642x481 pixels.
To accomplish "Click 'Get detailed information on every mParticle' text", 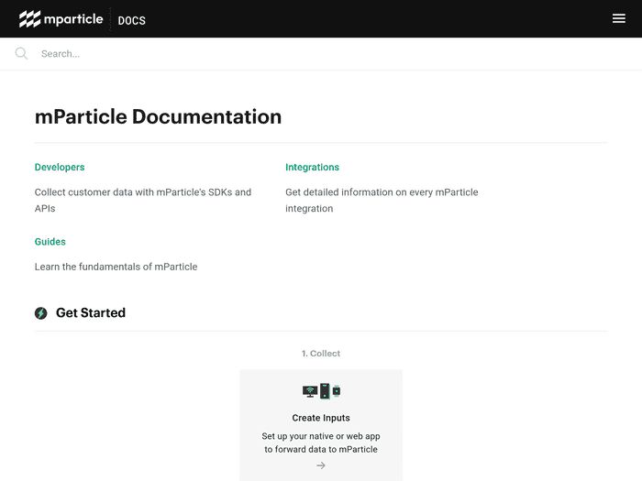I will [382, 192].
